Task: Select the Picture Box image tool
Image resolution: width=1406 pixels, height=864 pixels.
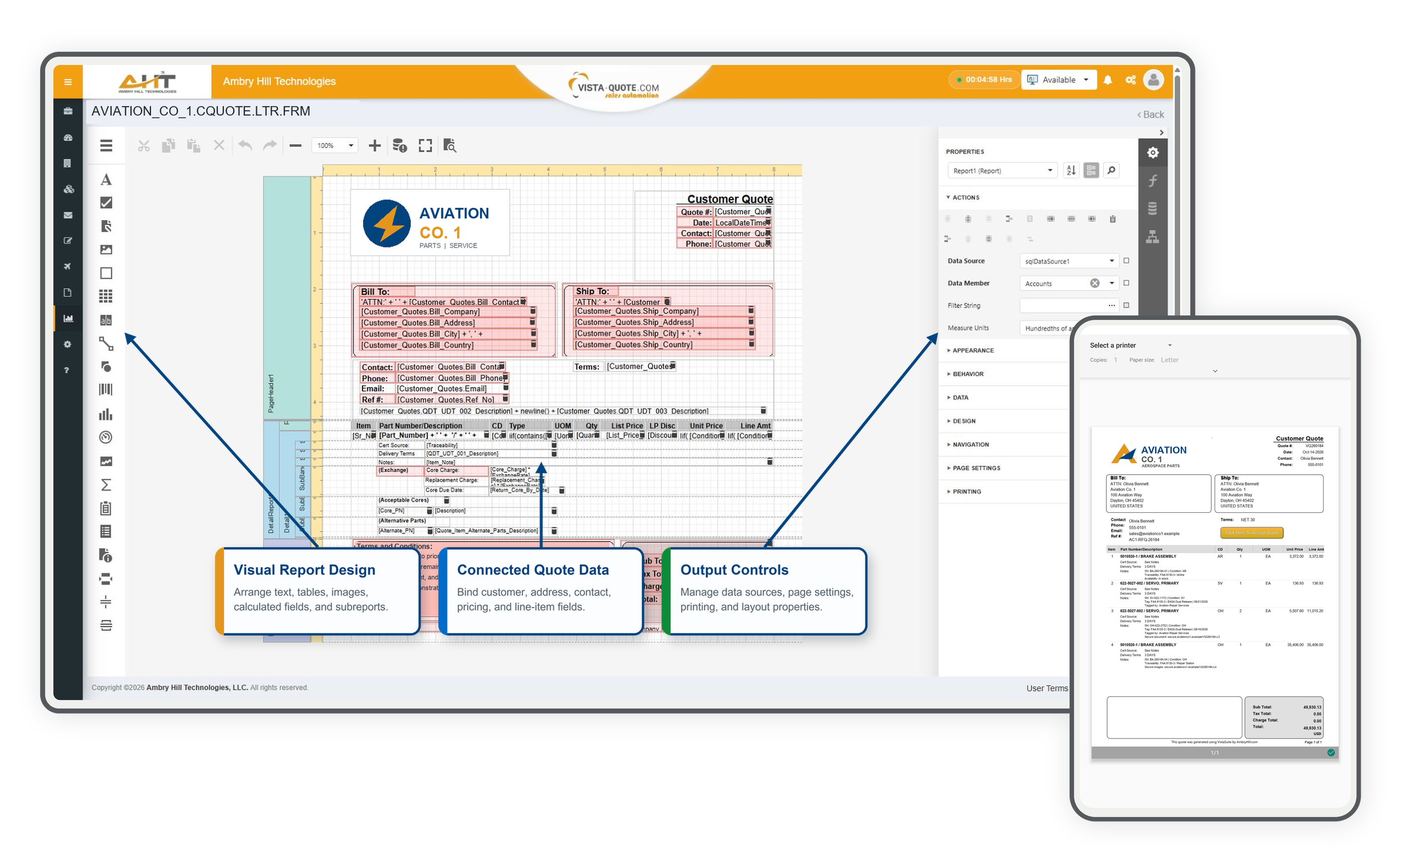Action: click(106, 250)
